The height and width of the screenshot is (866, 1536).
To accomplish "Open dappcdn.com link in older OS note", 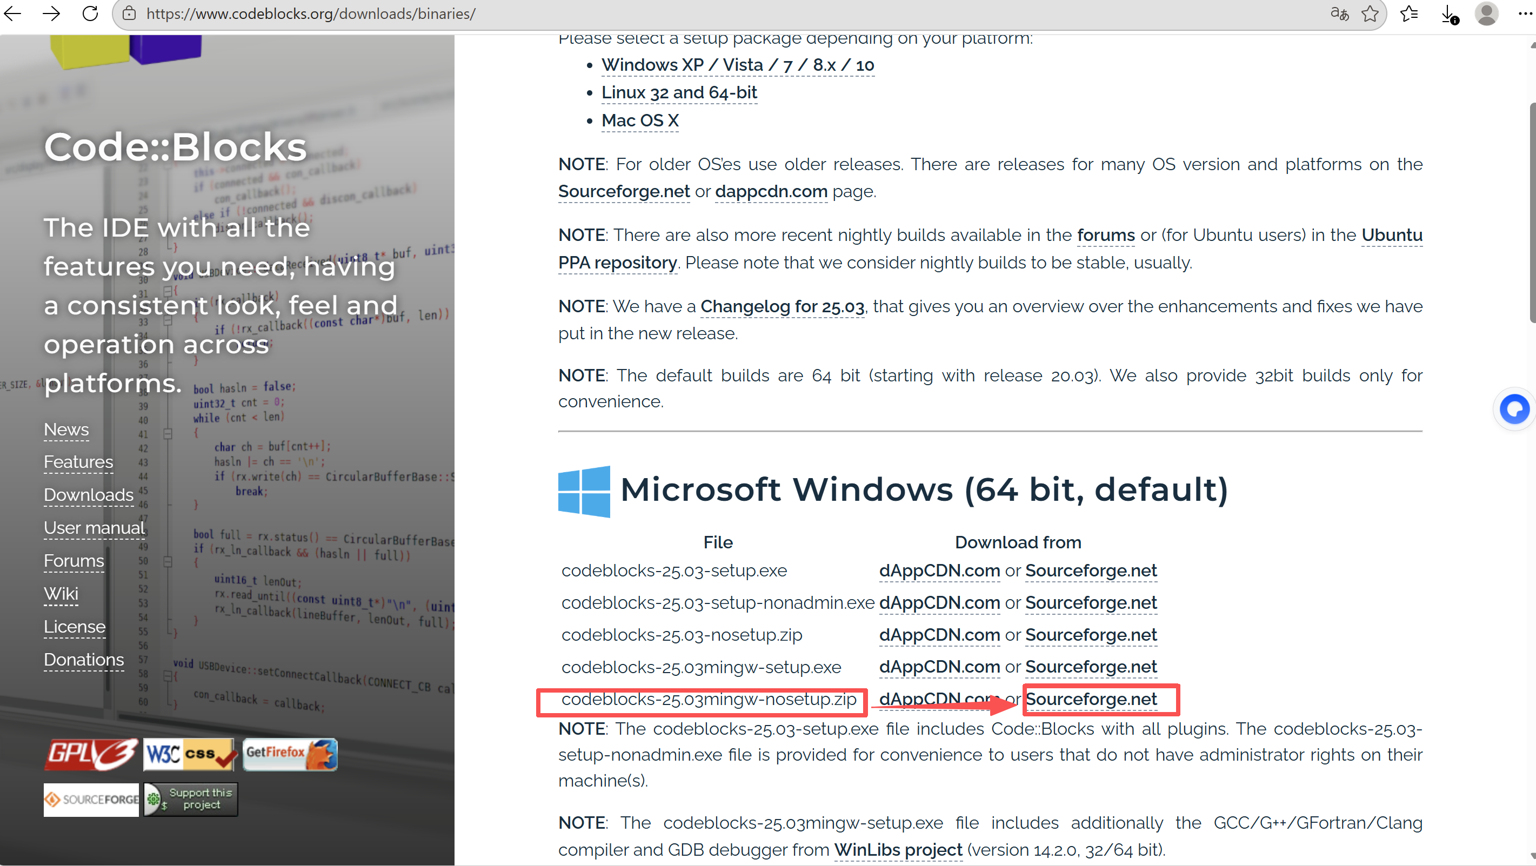I will coord(771,191).
